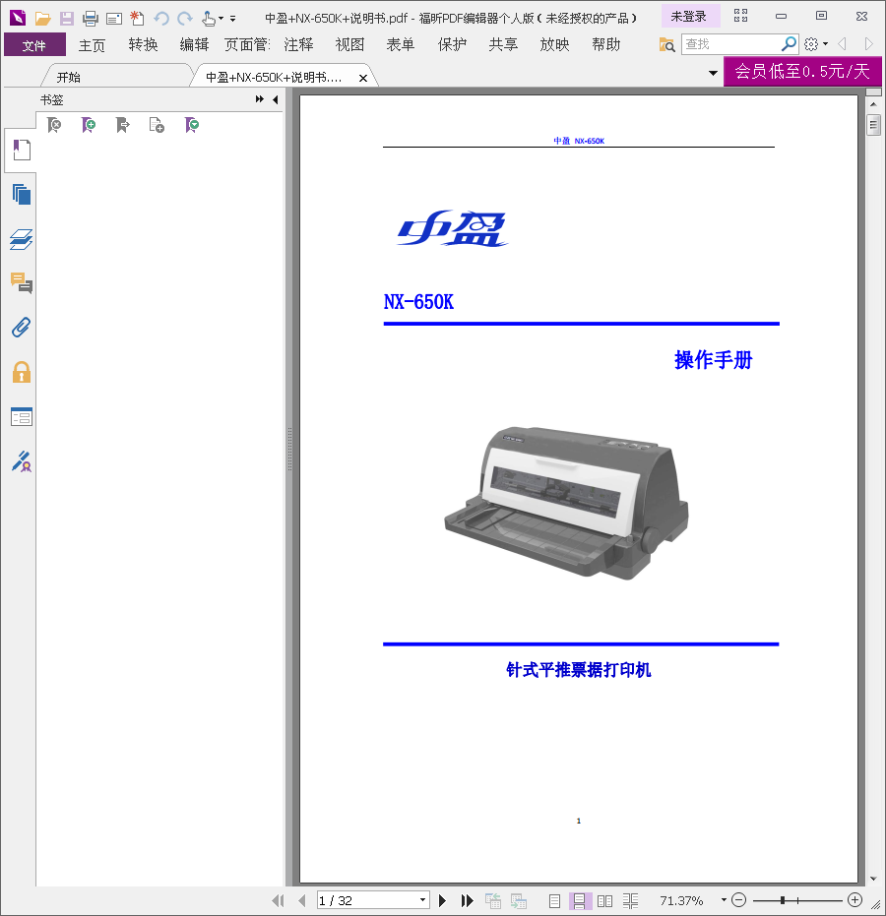Click the zoom slider handle
This screenshot has width=886, height=916.
pos(783,900)
